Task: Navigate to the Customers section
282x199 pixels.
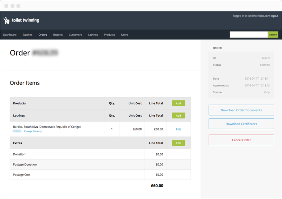Action: click(75, 35)
